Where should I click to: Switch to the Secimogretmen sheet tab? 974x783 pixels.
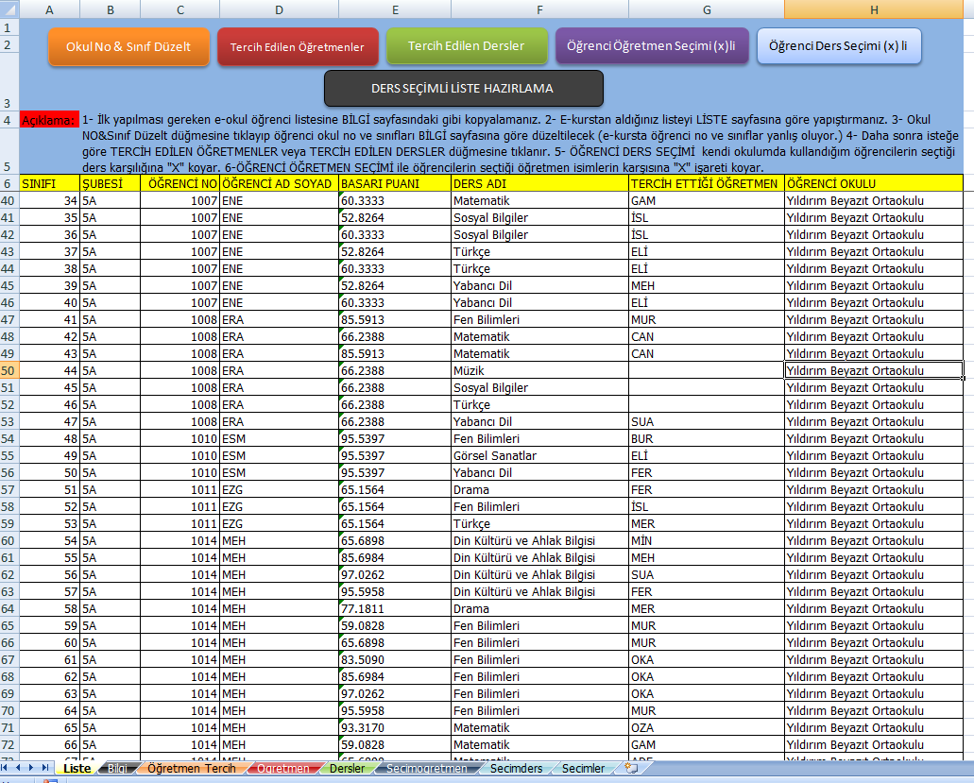[x=427, y=768]
